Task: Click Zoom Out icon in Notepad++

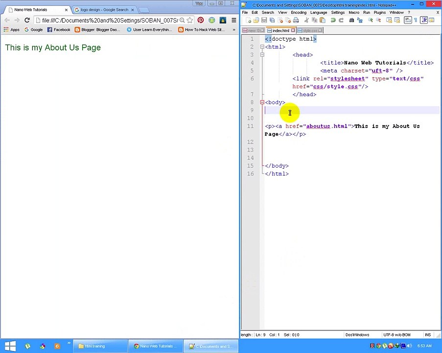Action: pos(378,20)
